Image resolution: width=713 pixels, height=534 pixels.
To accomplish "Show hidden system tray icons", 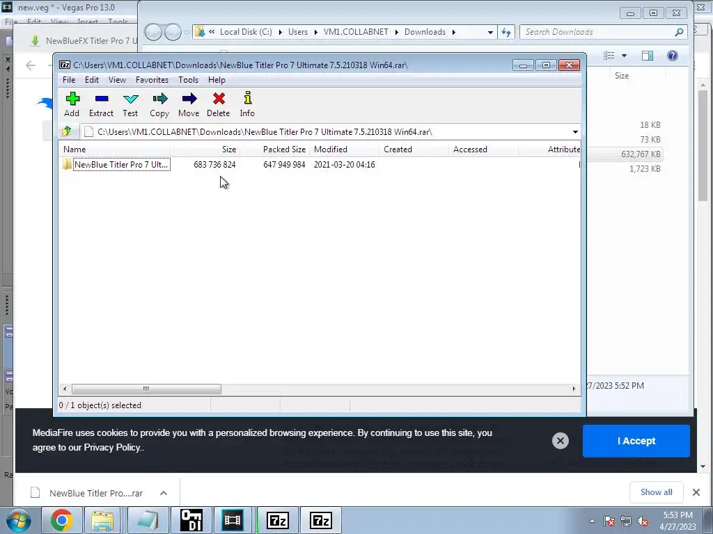I will point(592,521).
